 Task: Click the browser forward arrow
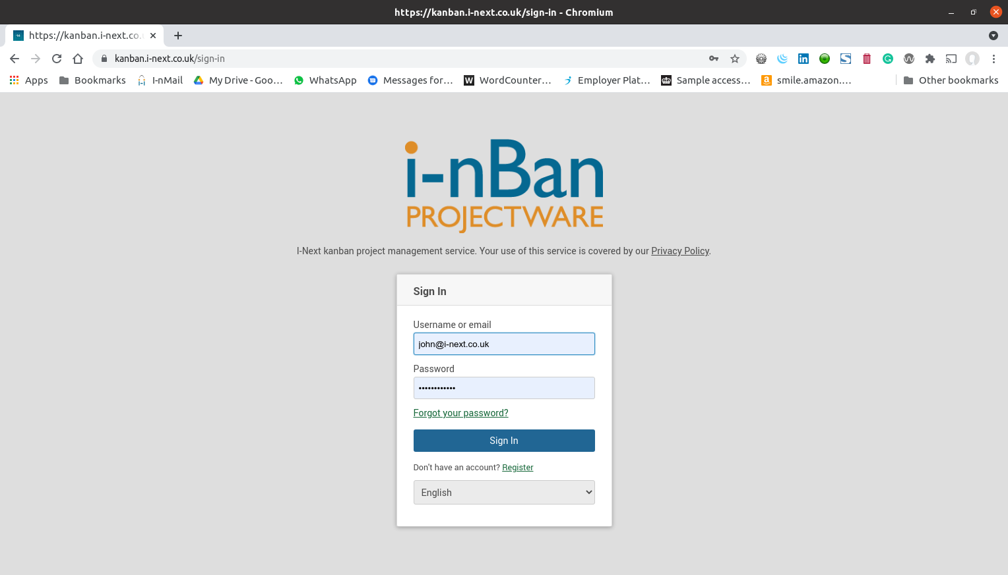[36, 59]
